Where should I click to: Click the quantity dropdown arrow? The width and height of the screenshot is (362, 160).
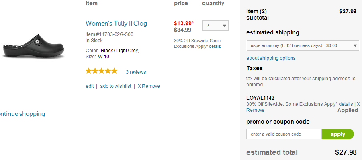225,26
